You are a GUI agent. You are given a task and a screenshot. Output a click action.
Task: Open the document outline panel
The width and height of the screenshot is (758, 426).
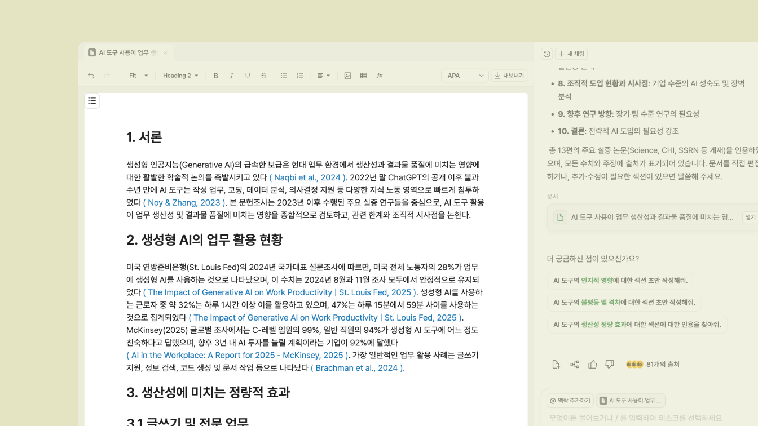point(92,100)
